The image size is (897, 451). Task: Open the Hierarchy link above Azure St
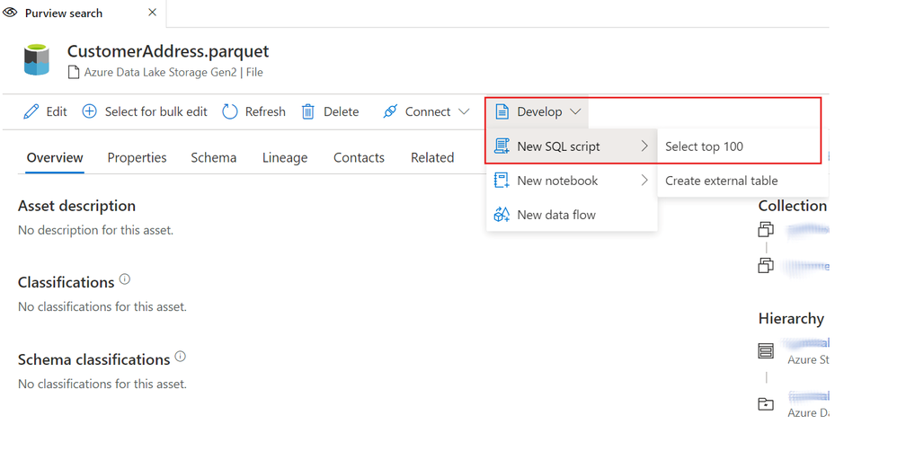click(x=806, y=343)
